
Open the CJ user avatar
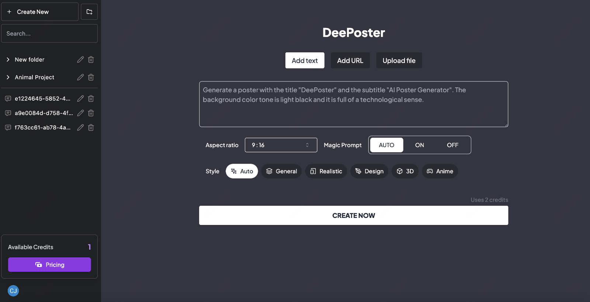13,291
